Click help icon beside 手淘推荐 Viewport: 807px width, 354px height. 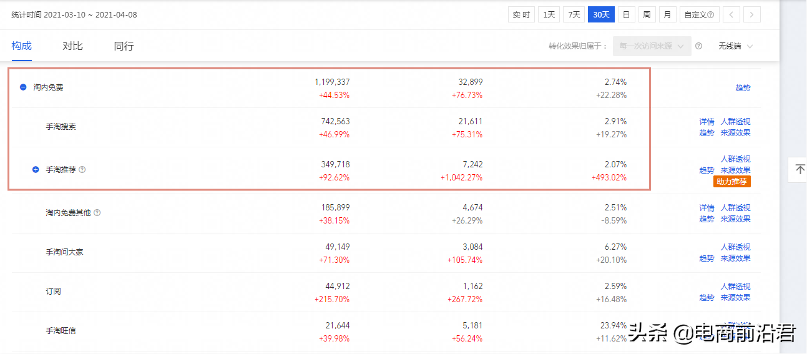point(82,169)
